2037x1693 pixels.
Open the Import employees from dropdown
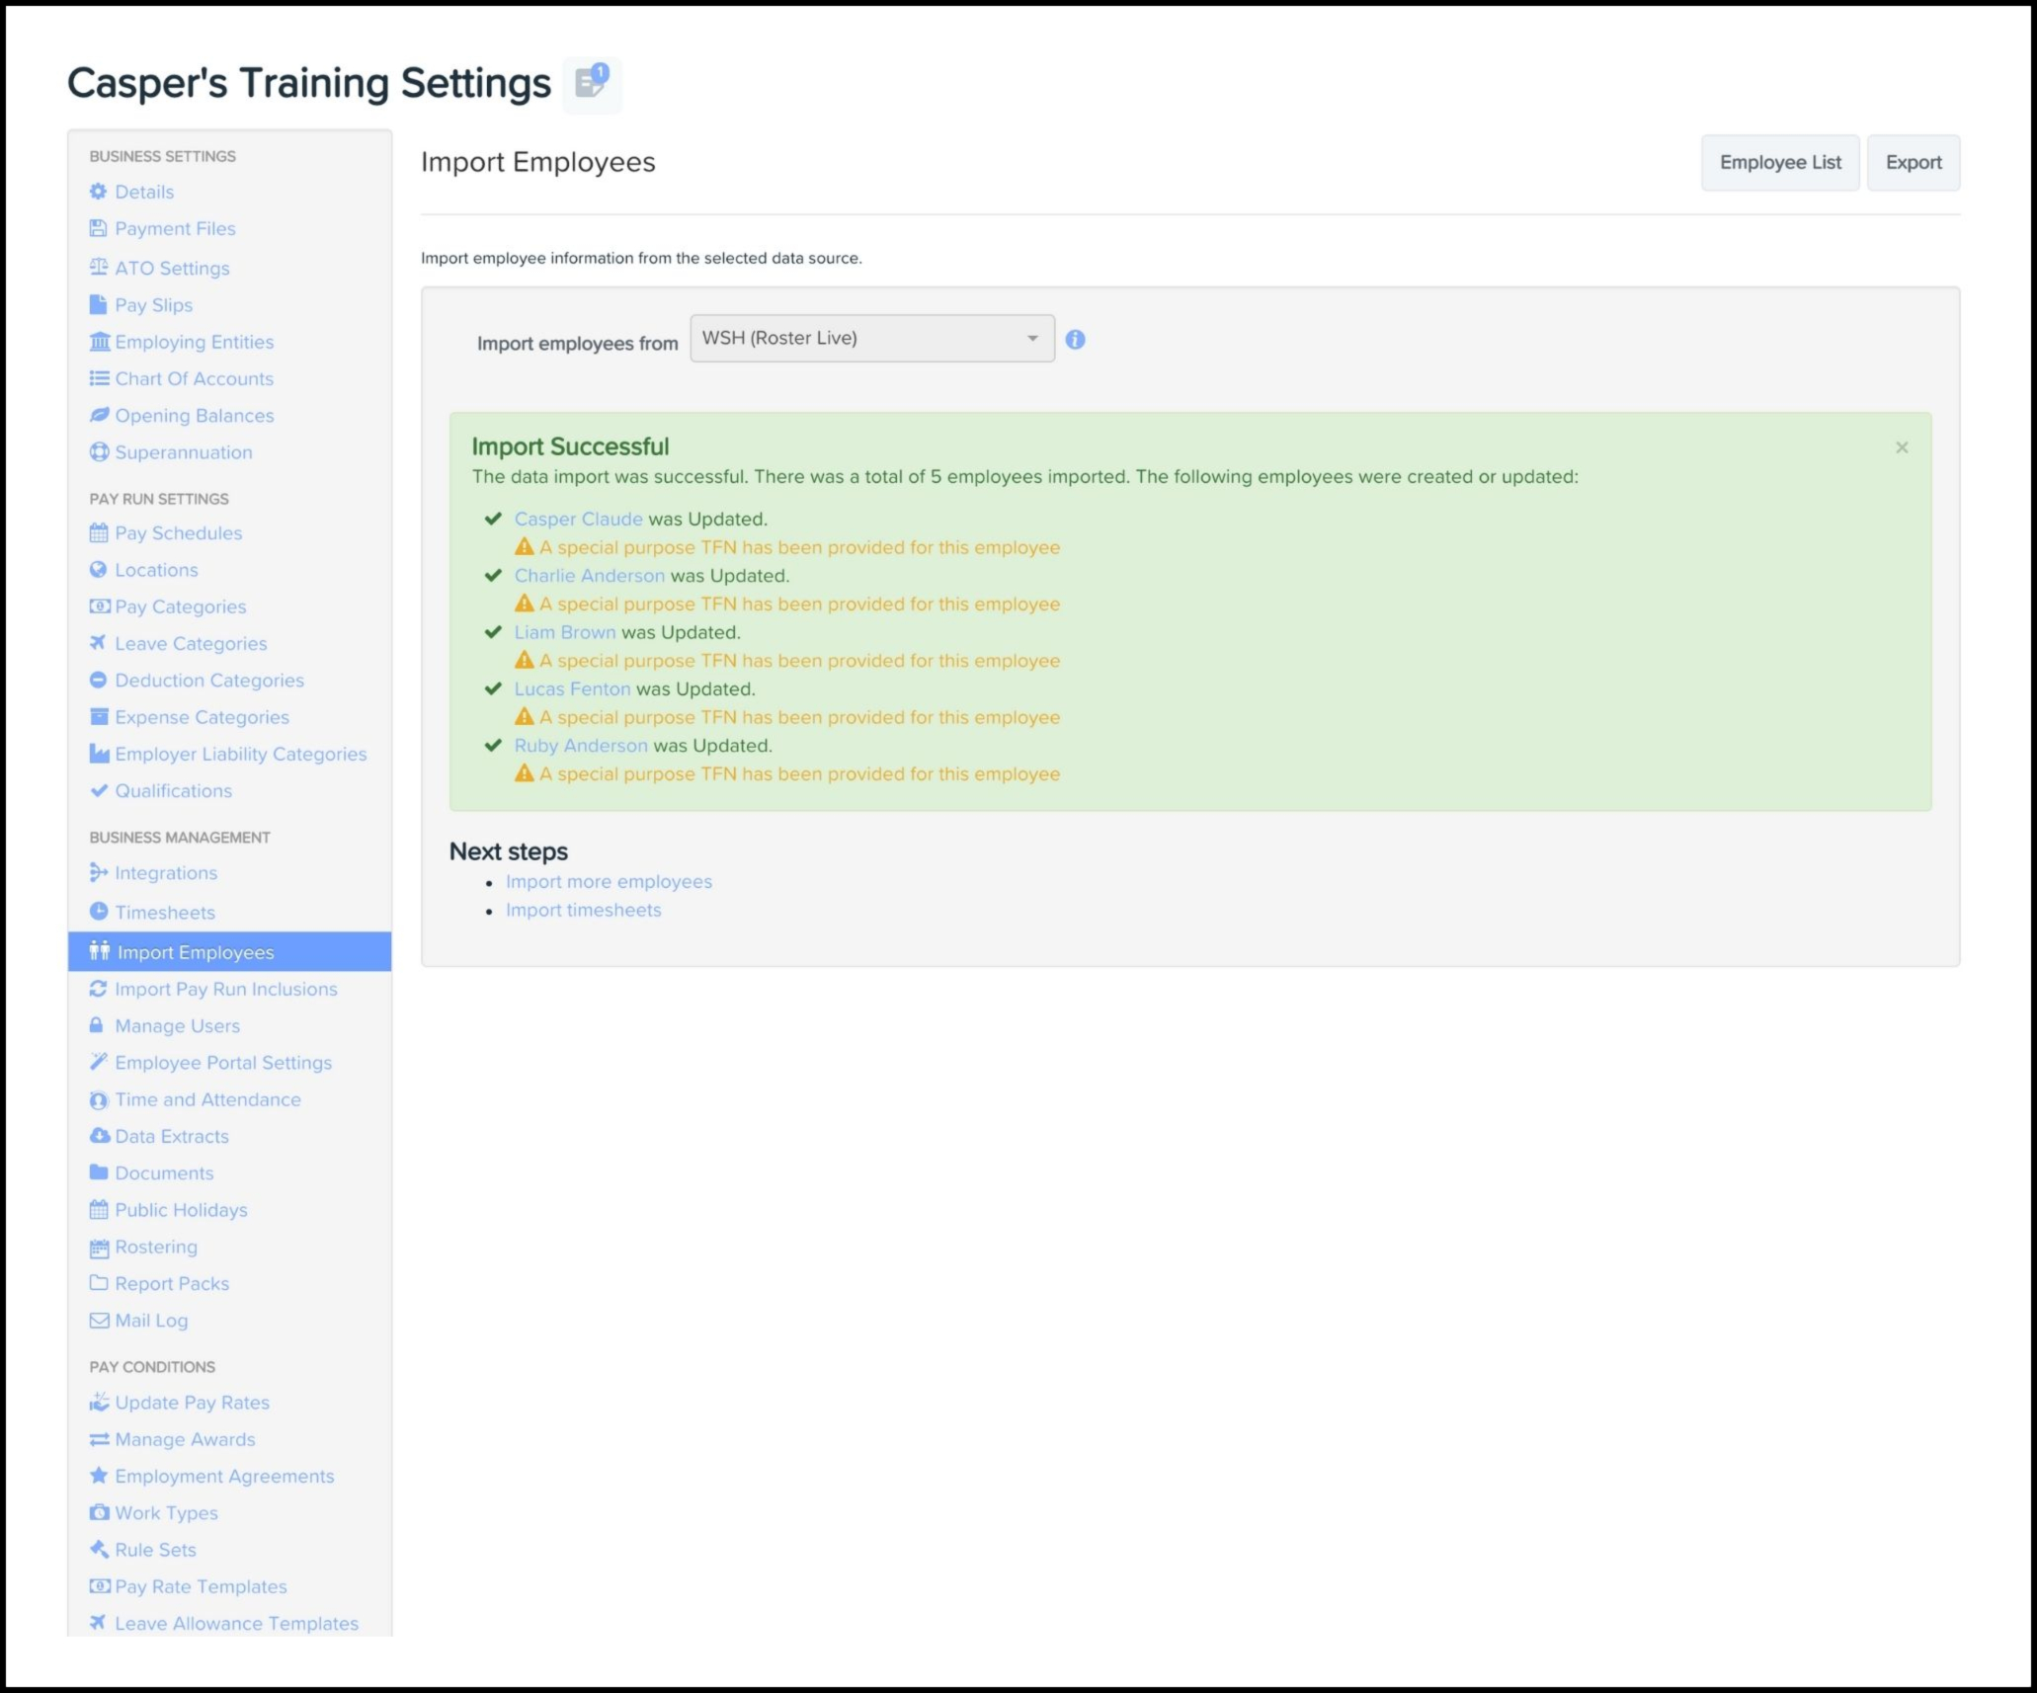click(871, 339)
